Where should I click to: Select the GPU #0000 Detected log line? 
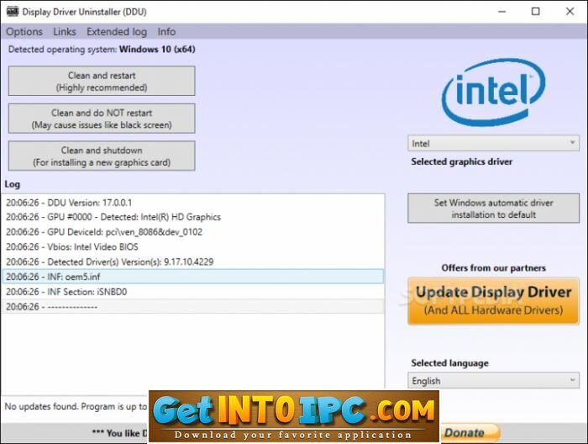(192, 217)
